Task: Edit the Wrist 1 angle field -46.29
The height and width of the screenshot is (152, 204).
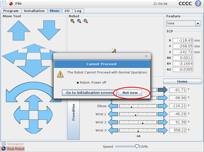Action: click(178, 114)
